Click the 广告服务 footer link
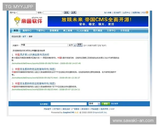Screen dimensions: 159x127 (x=76, y=109)
